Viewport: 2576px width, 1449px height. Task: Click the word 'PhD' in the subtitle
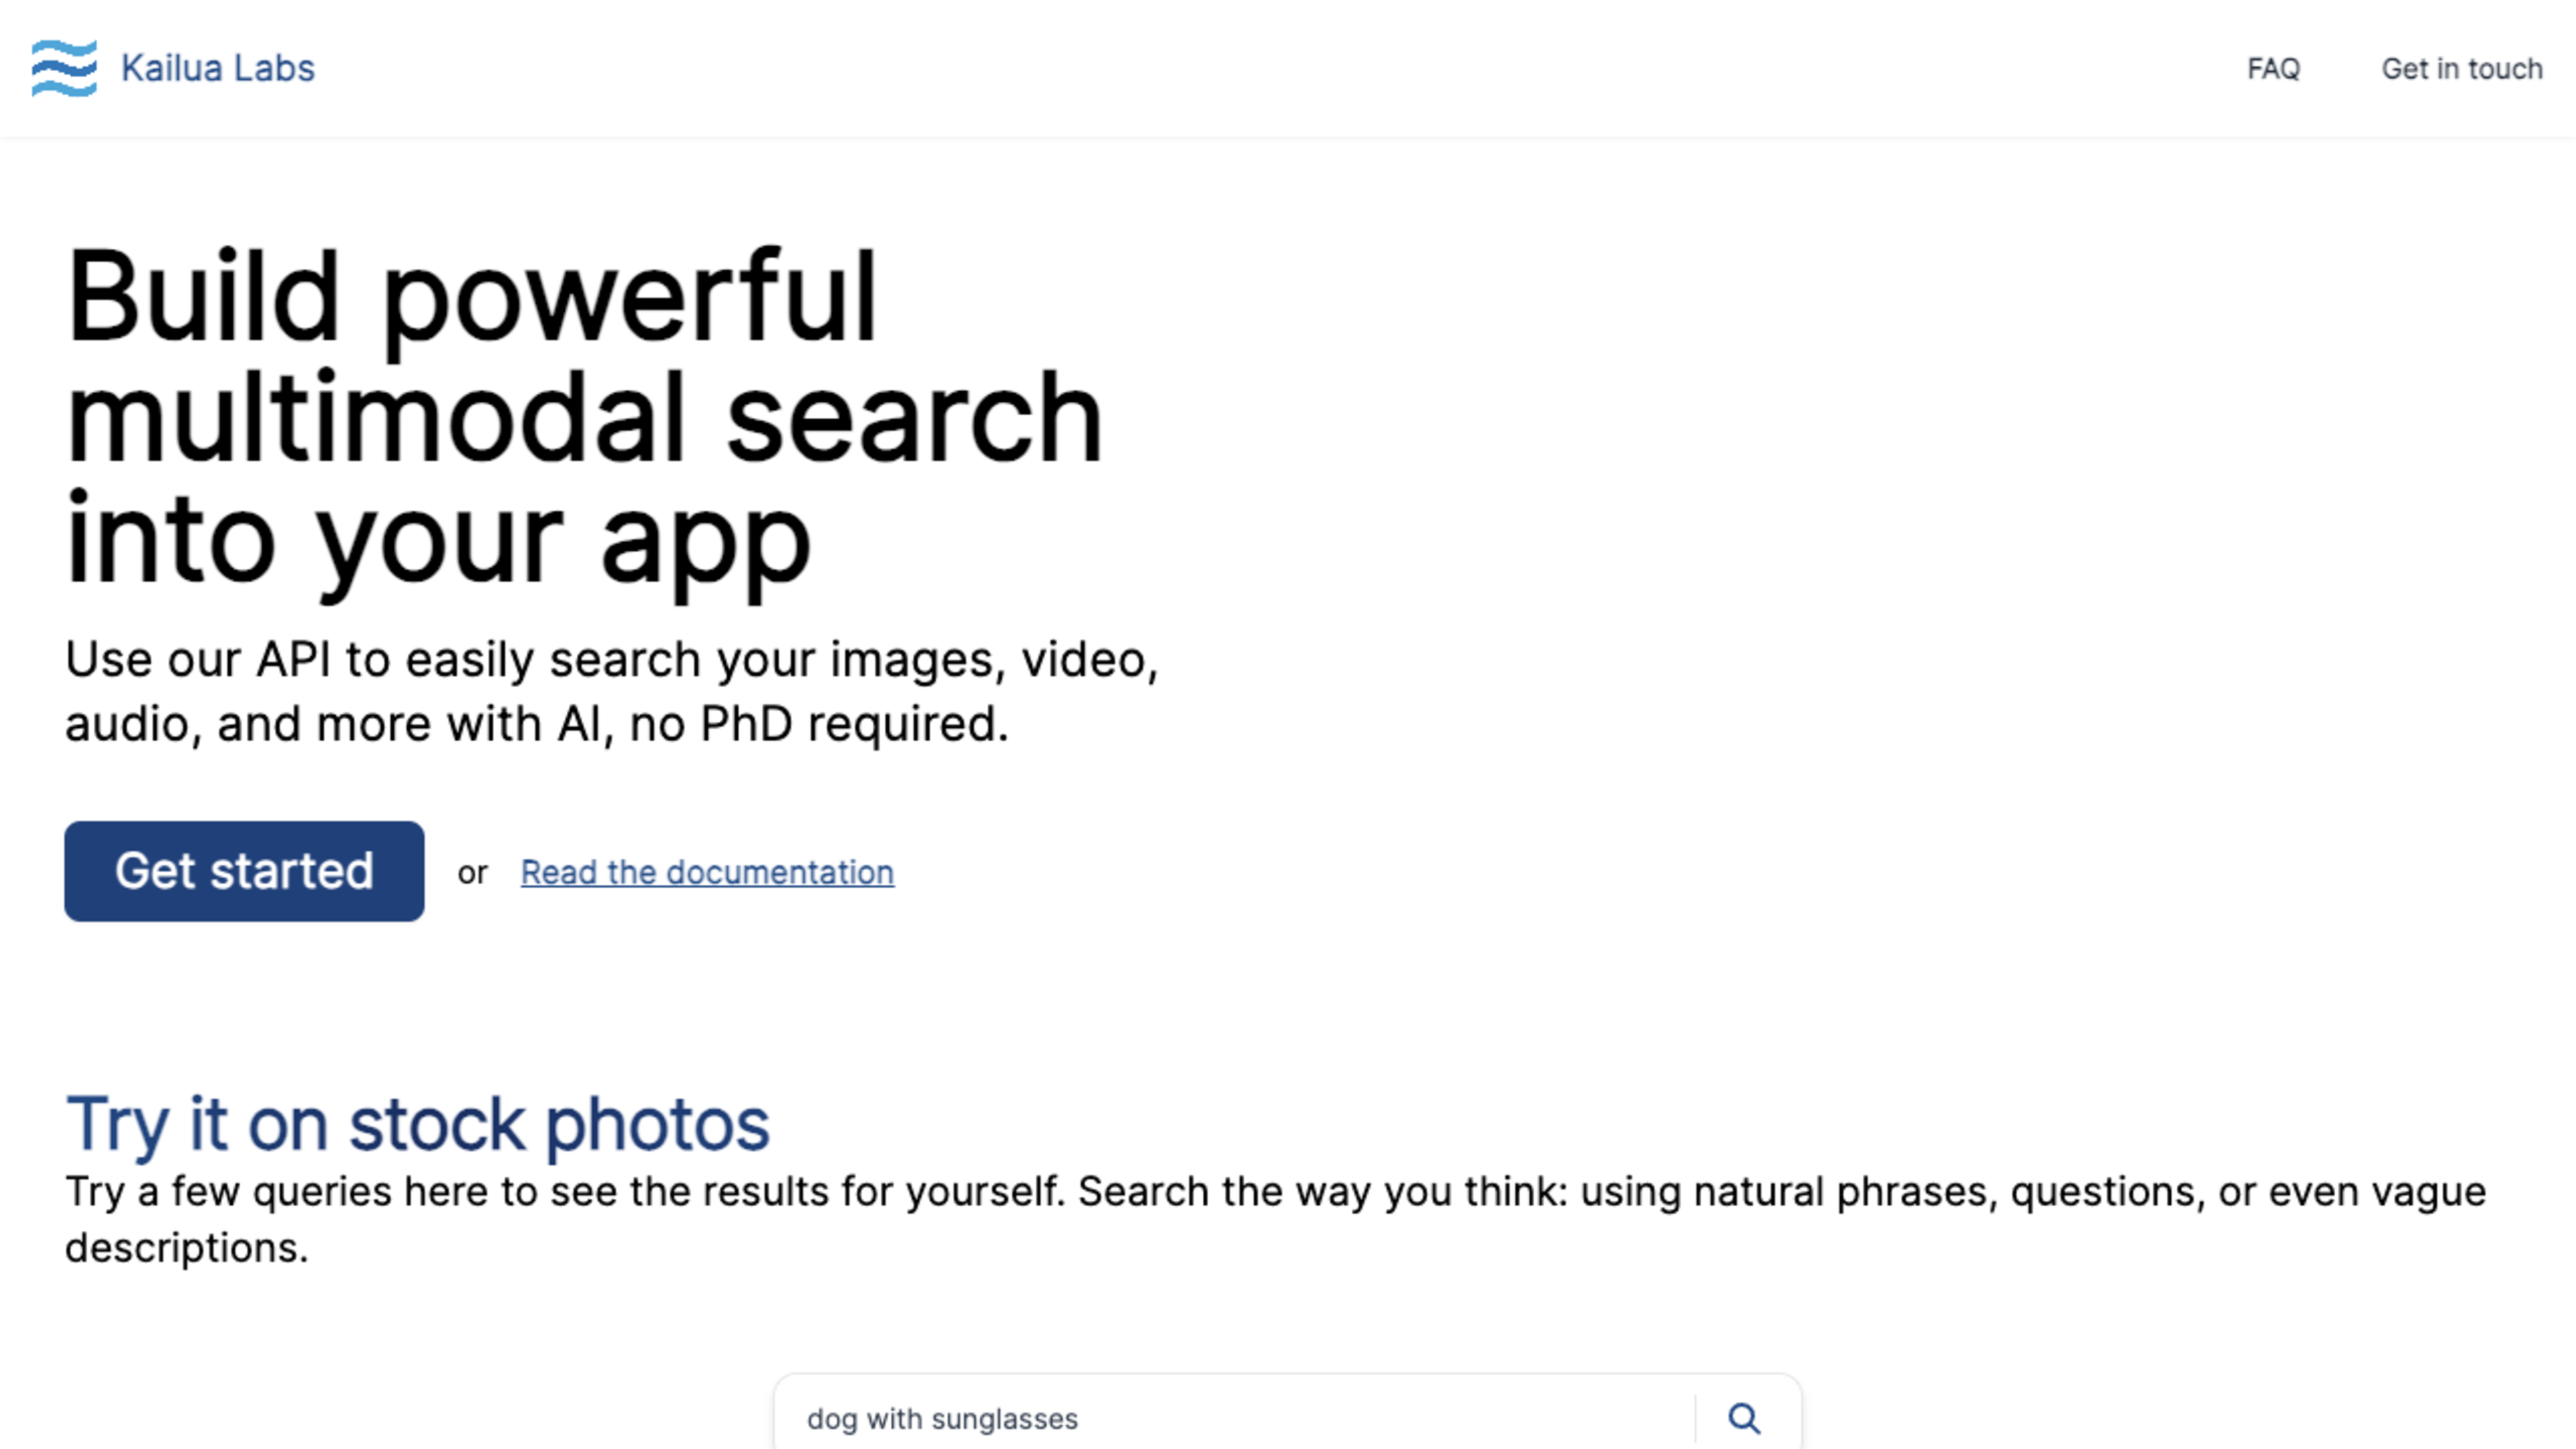745,724
